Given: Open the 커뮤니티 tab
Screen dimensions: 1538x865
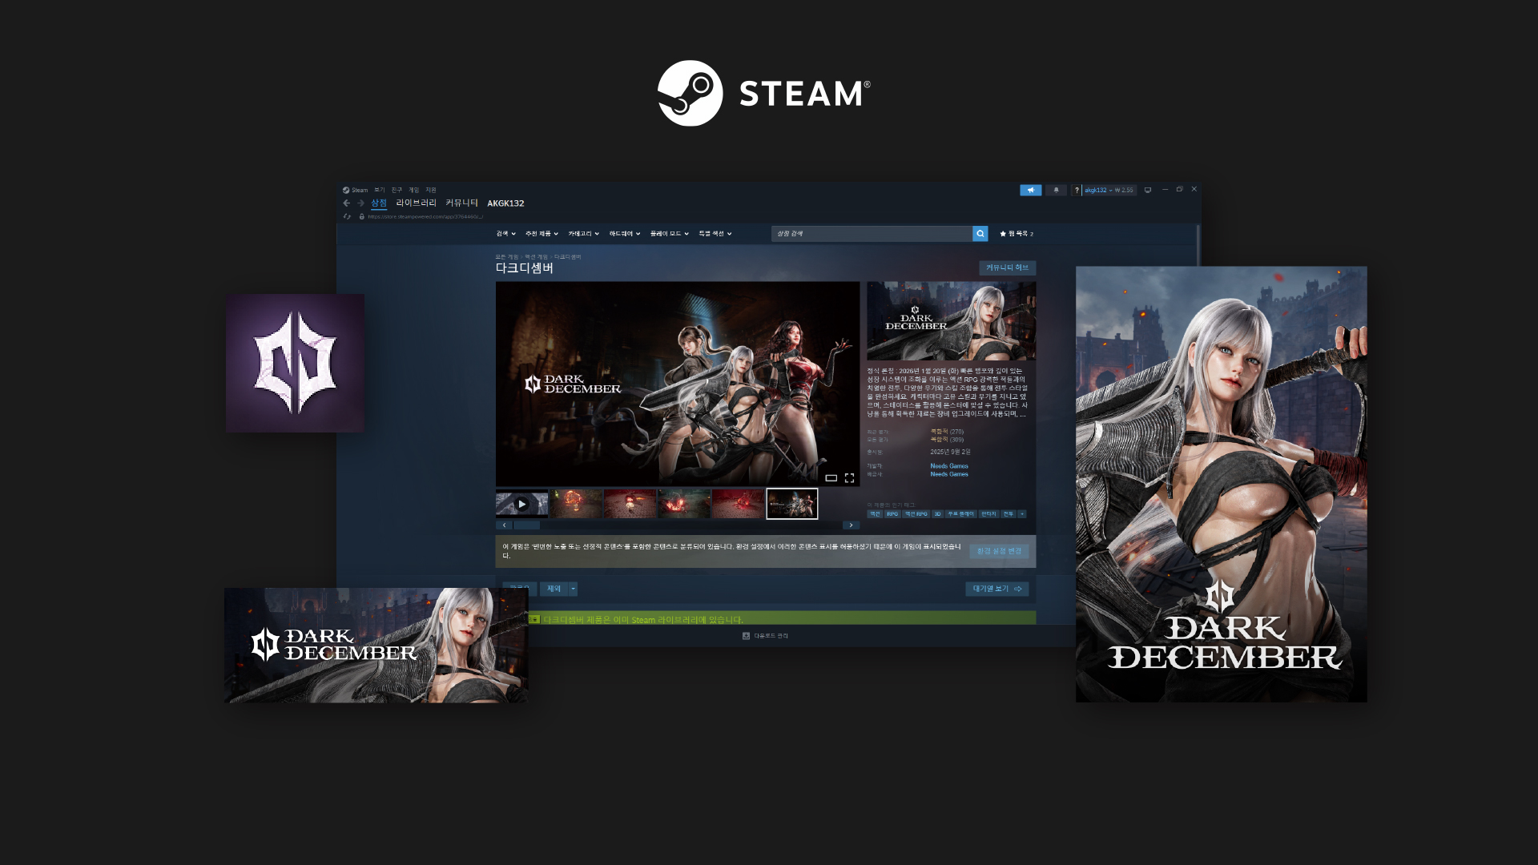Looking at the screenshot, I should [x=461, y=203].
